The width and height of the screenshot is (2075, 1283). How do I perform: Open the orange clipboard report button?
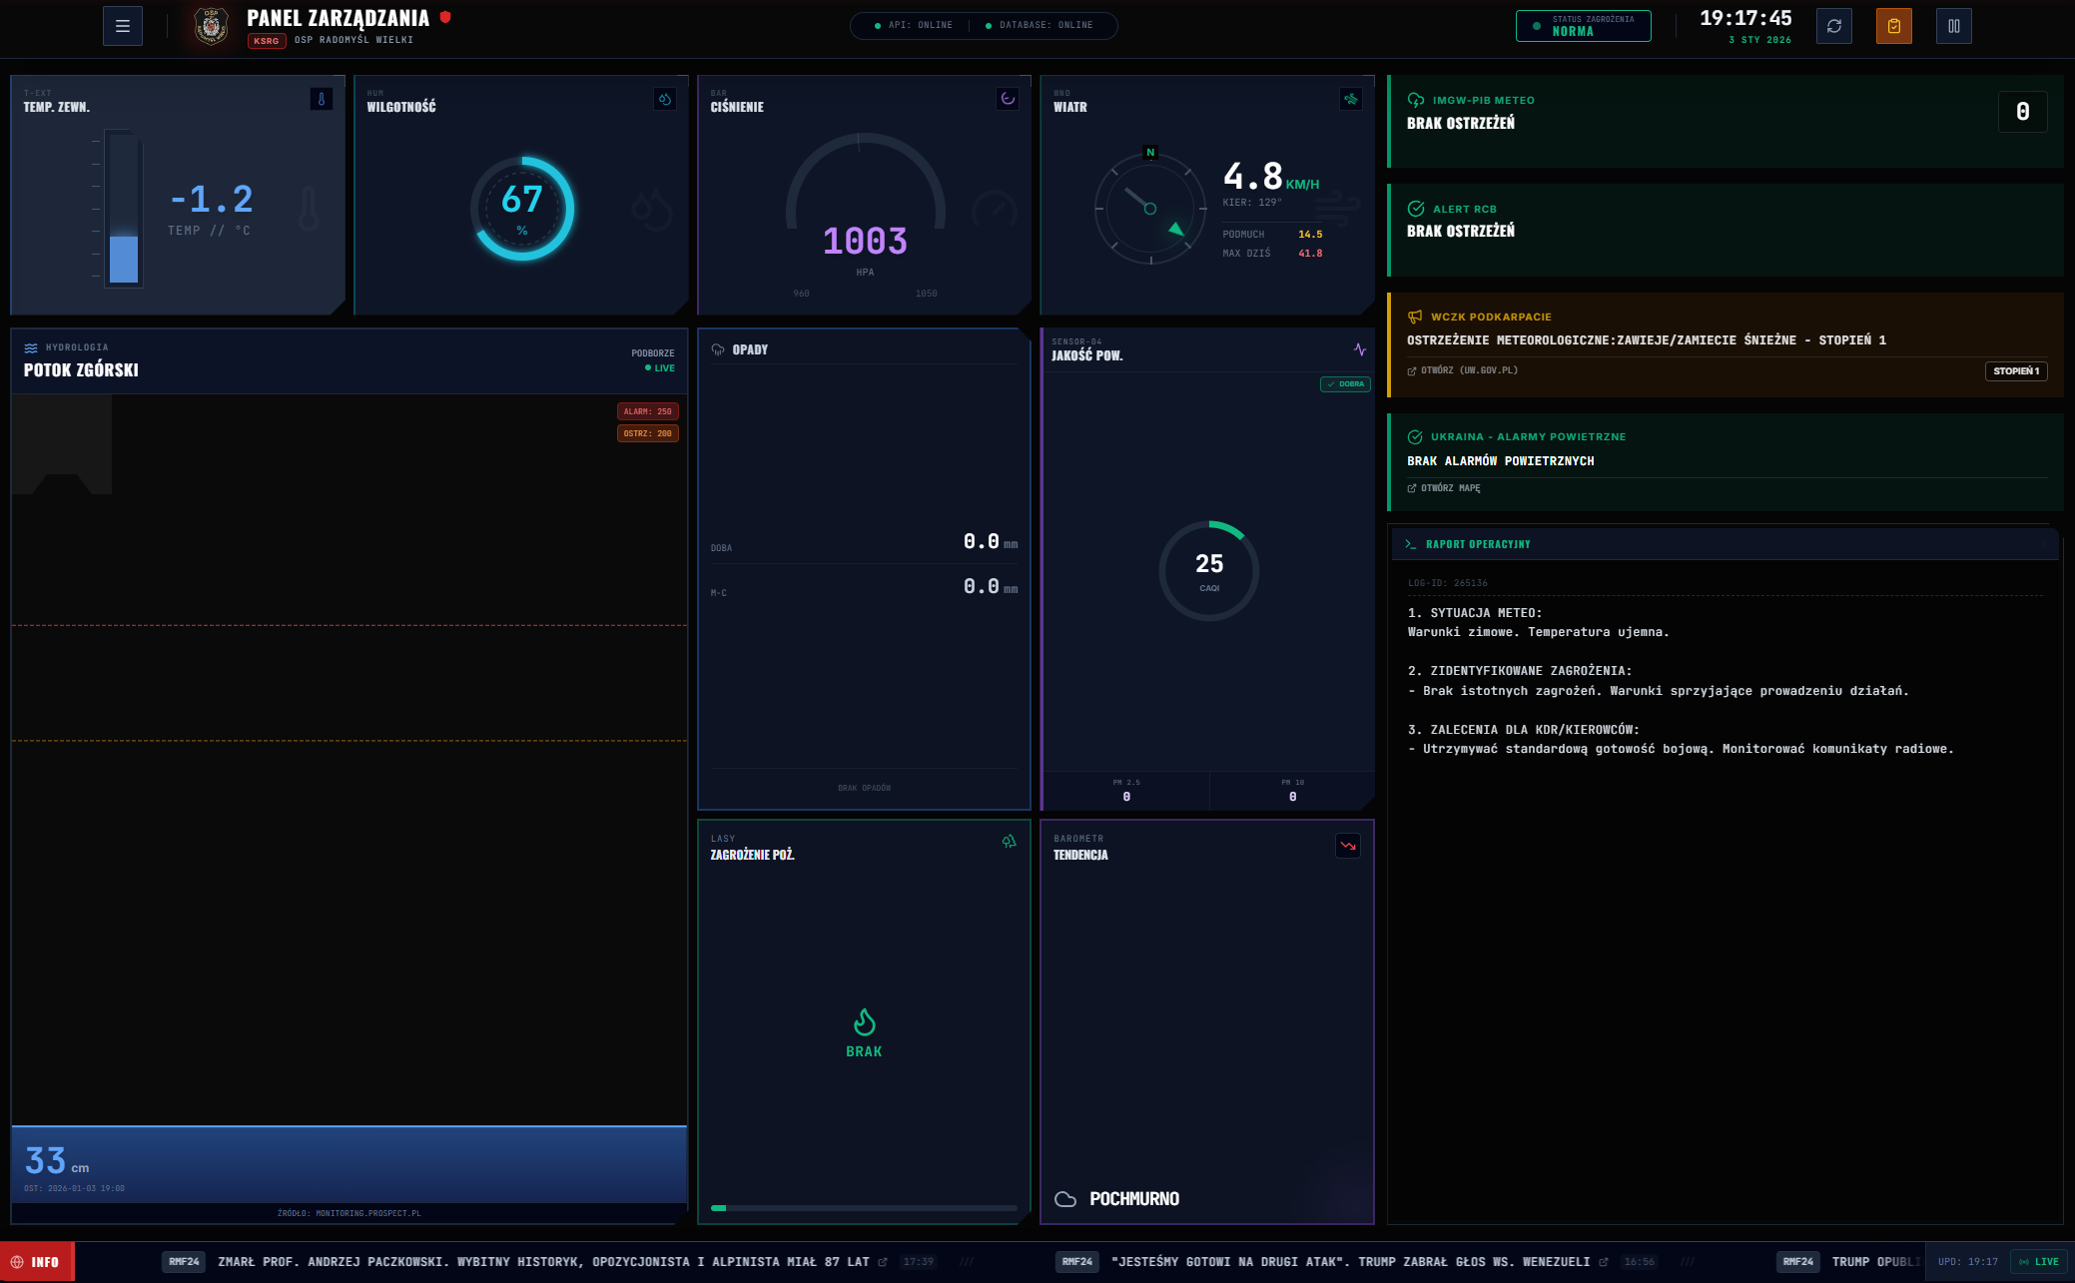[x=1894, y=26]
